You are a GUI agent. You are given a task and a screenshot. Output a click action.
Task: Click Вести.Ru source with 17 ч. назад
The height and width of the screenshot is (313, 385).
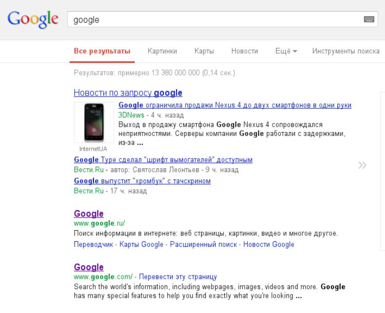coord(89,191)
